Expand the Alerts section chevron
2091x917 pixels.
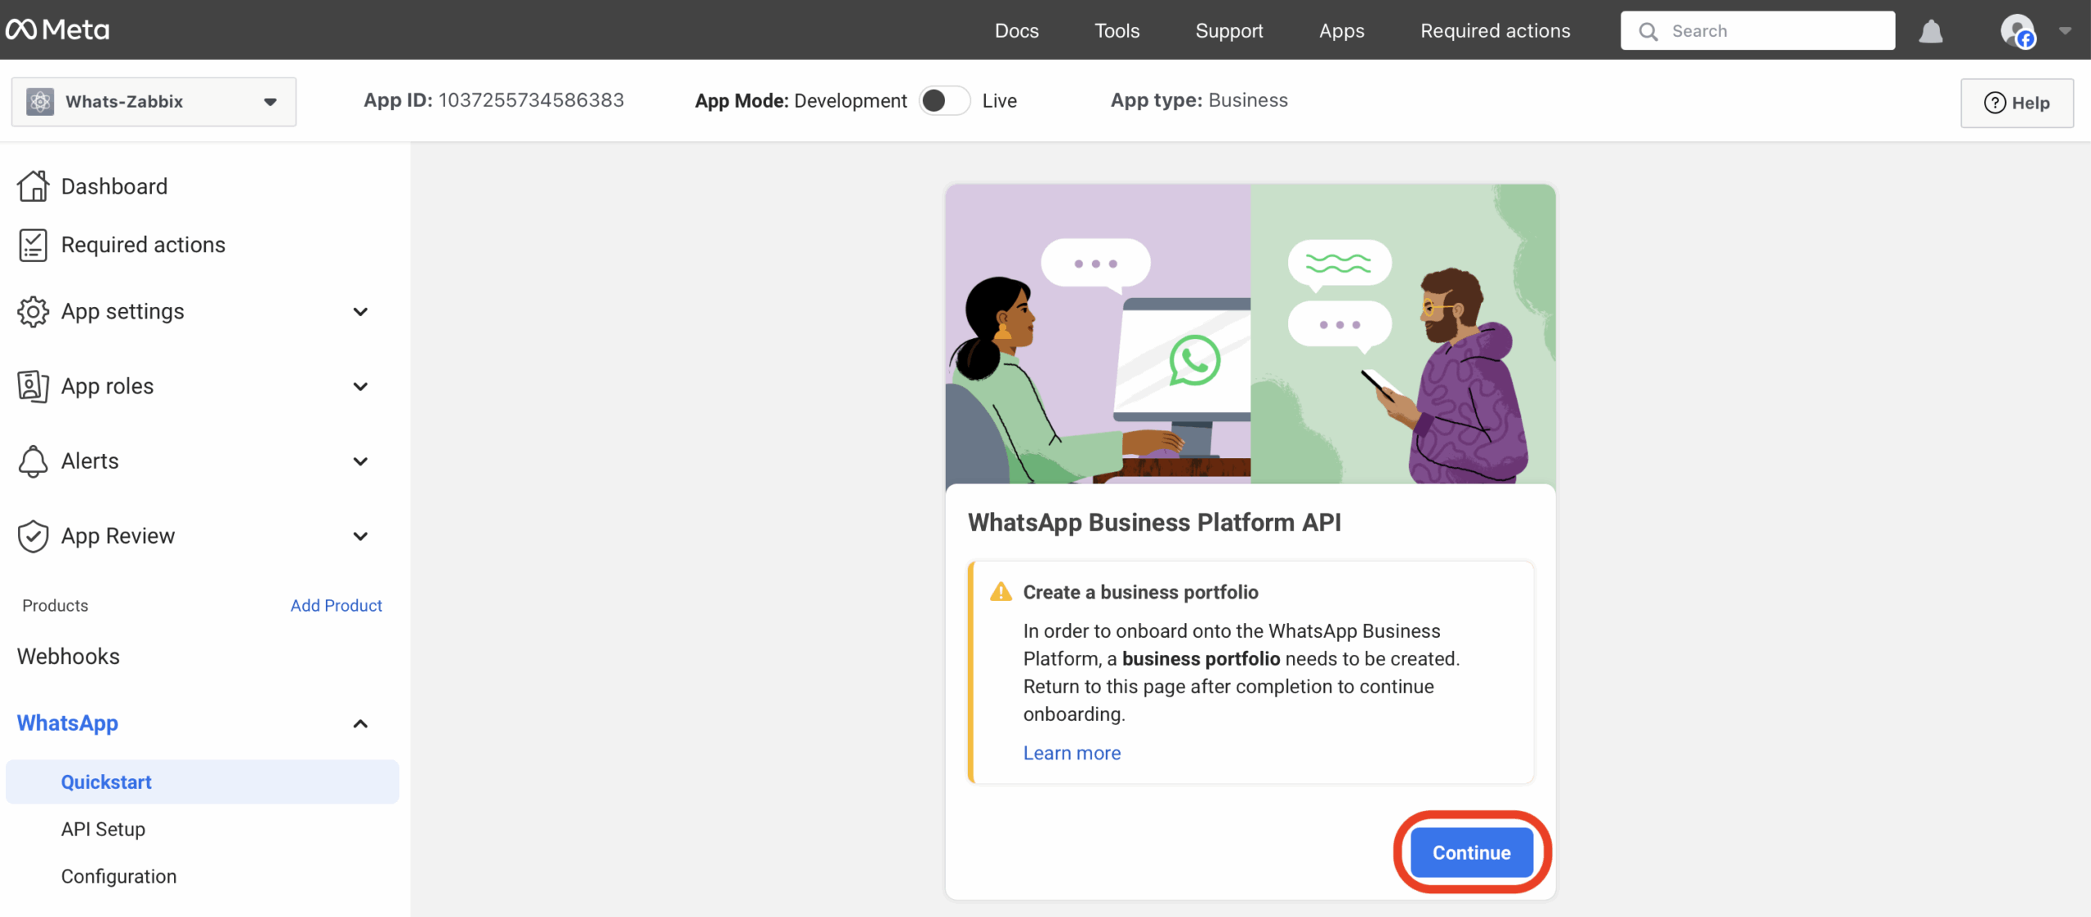tap(360, 461)
